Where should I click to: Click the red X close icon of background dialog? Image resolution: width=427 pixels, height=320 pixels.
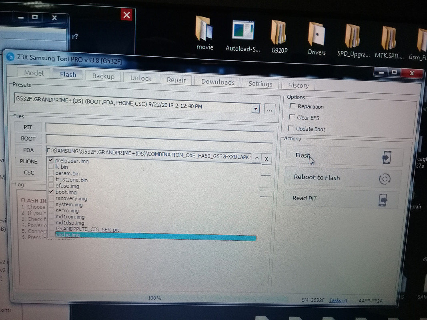[126, 15]
